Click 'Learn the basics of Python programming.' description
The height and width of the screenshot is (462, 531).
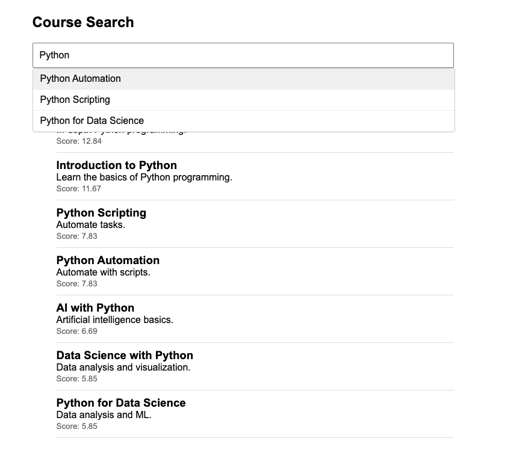(x=144, y=177)
